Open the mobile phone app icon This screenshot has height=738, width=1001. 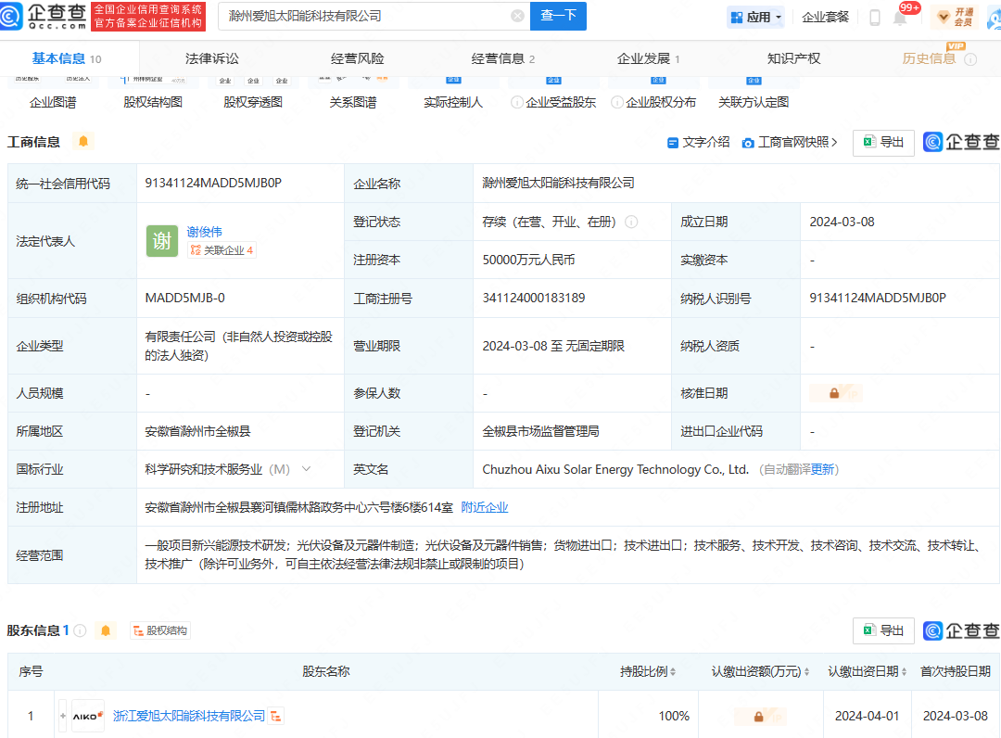tap(874, 18)
